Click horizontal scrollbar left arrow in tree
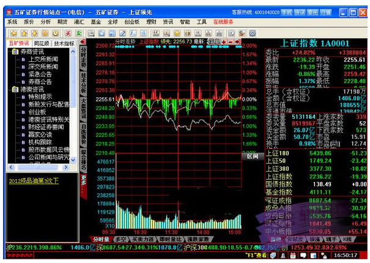The height and width of the screenshot is (263, 370). (x=11, y=167)
